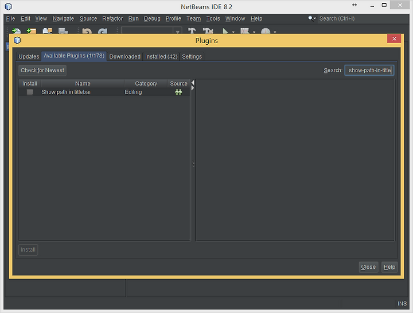The height and width of the screenshot is (313, 413).
Task: Click the quick search magnifier dropdown icon
Action: coord(312,18)
